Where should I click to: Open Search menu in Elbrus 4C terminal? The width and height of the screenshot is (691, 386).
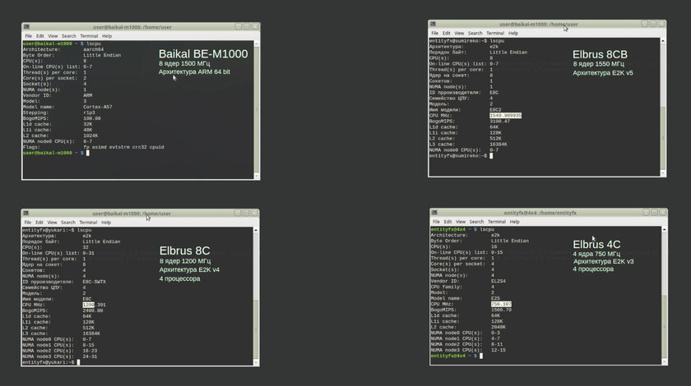476,222
